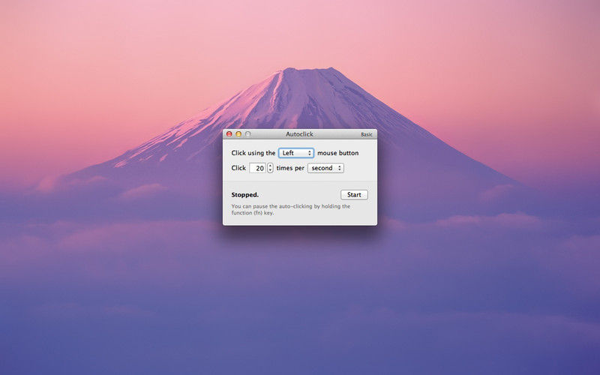This screenshot has width=600, height=375.
Task: Decrease click count with stepper down arrow
Action: tap(270, 170)
